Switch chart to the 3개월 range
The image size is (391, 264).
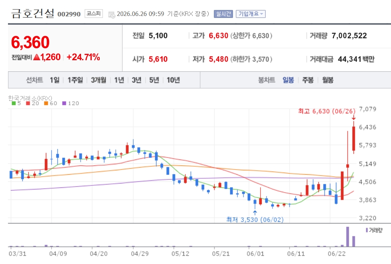(x=99, y=80)
